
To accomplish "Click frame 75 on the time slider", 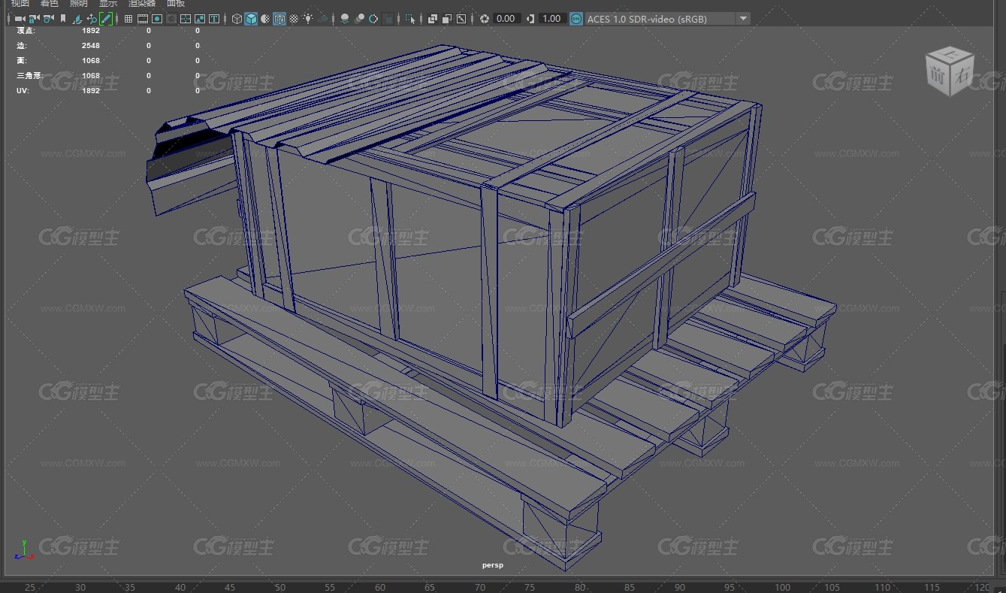I will point(530,588).
